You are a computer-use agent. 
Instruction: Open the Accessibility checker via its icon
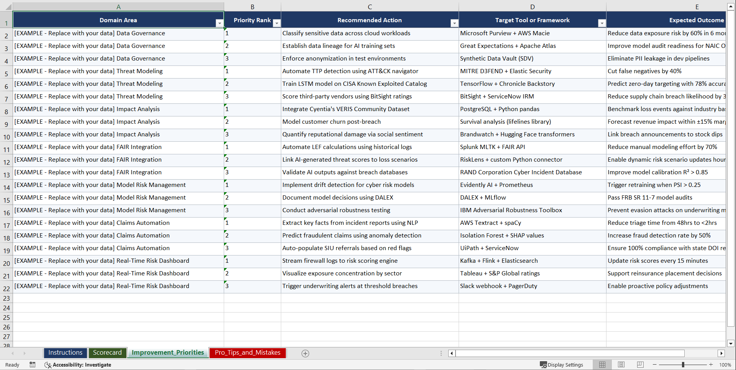(x=48, y=365)
